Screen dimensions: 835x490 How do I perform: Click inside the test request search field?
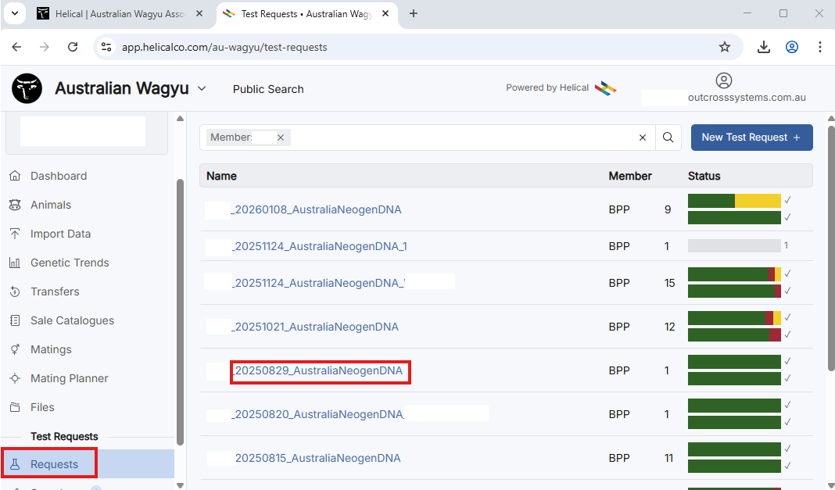pyautogui.click(x=461, y=138)
